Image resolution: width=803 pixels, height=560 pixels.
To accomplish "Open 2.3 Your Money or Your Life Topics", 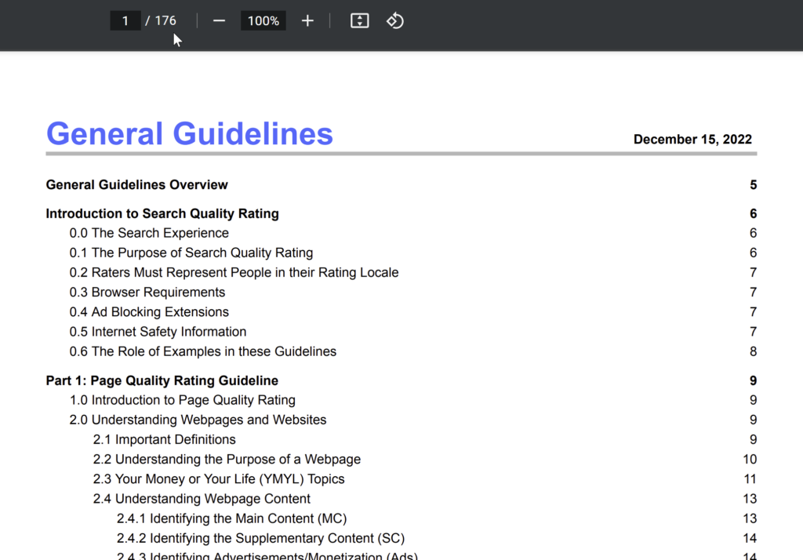I will point(219,479).
